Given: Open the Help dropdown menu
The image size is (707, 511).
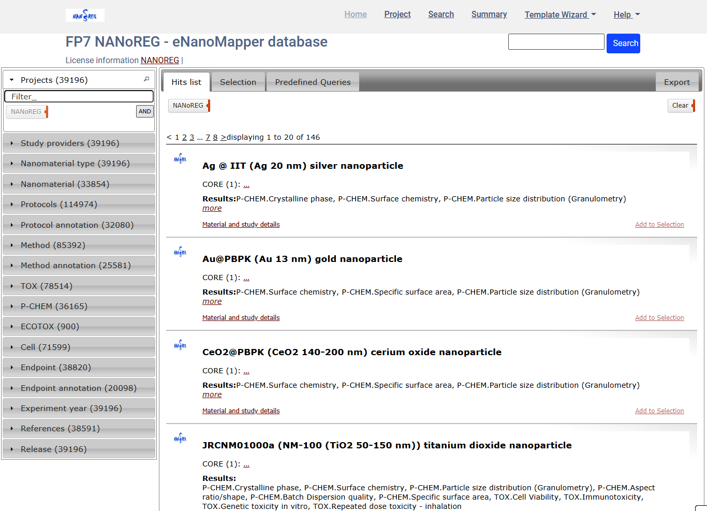Looking at the screenshot, I should [x=626, y=14].
